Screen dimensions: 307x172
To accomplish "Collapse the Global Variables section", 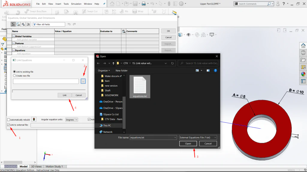I will tap(14, 36).
